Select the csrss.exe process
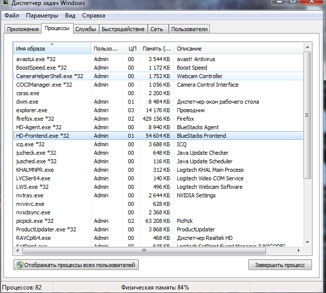The width and height of the screenshot is (326, 293). 158,93
